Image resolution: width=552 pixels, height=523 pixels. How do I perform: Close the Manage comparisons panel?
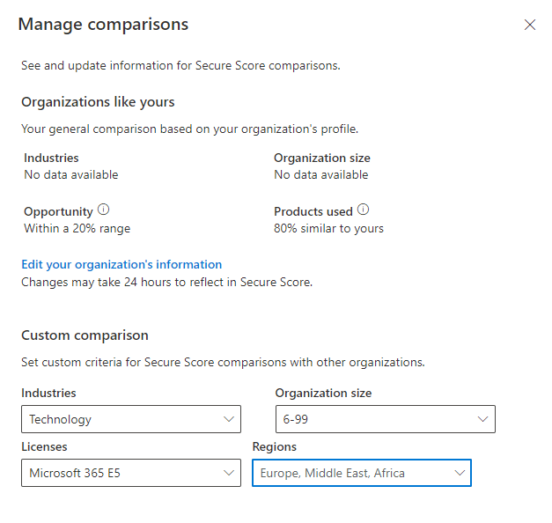(530, 25)
